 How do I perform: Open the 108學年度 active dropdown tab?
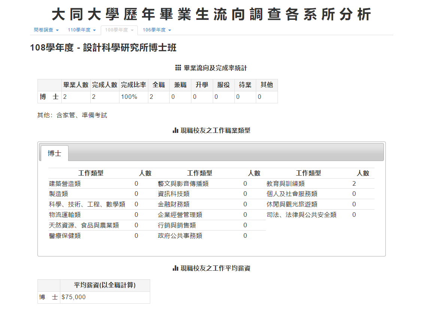pos(119,30)
